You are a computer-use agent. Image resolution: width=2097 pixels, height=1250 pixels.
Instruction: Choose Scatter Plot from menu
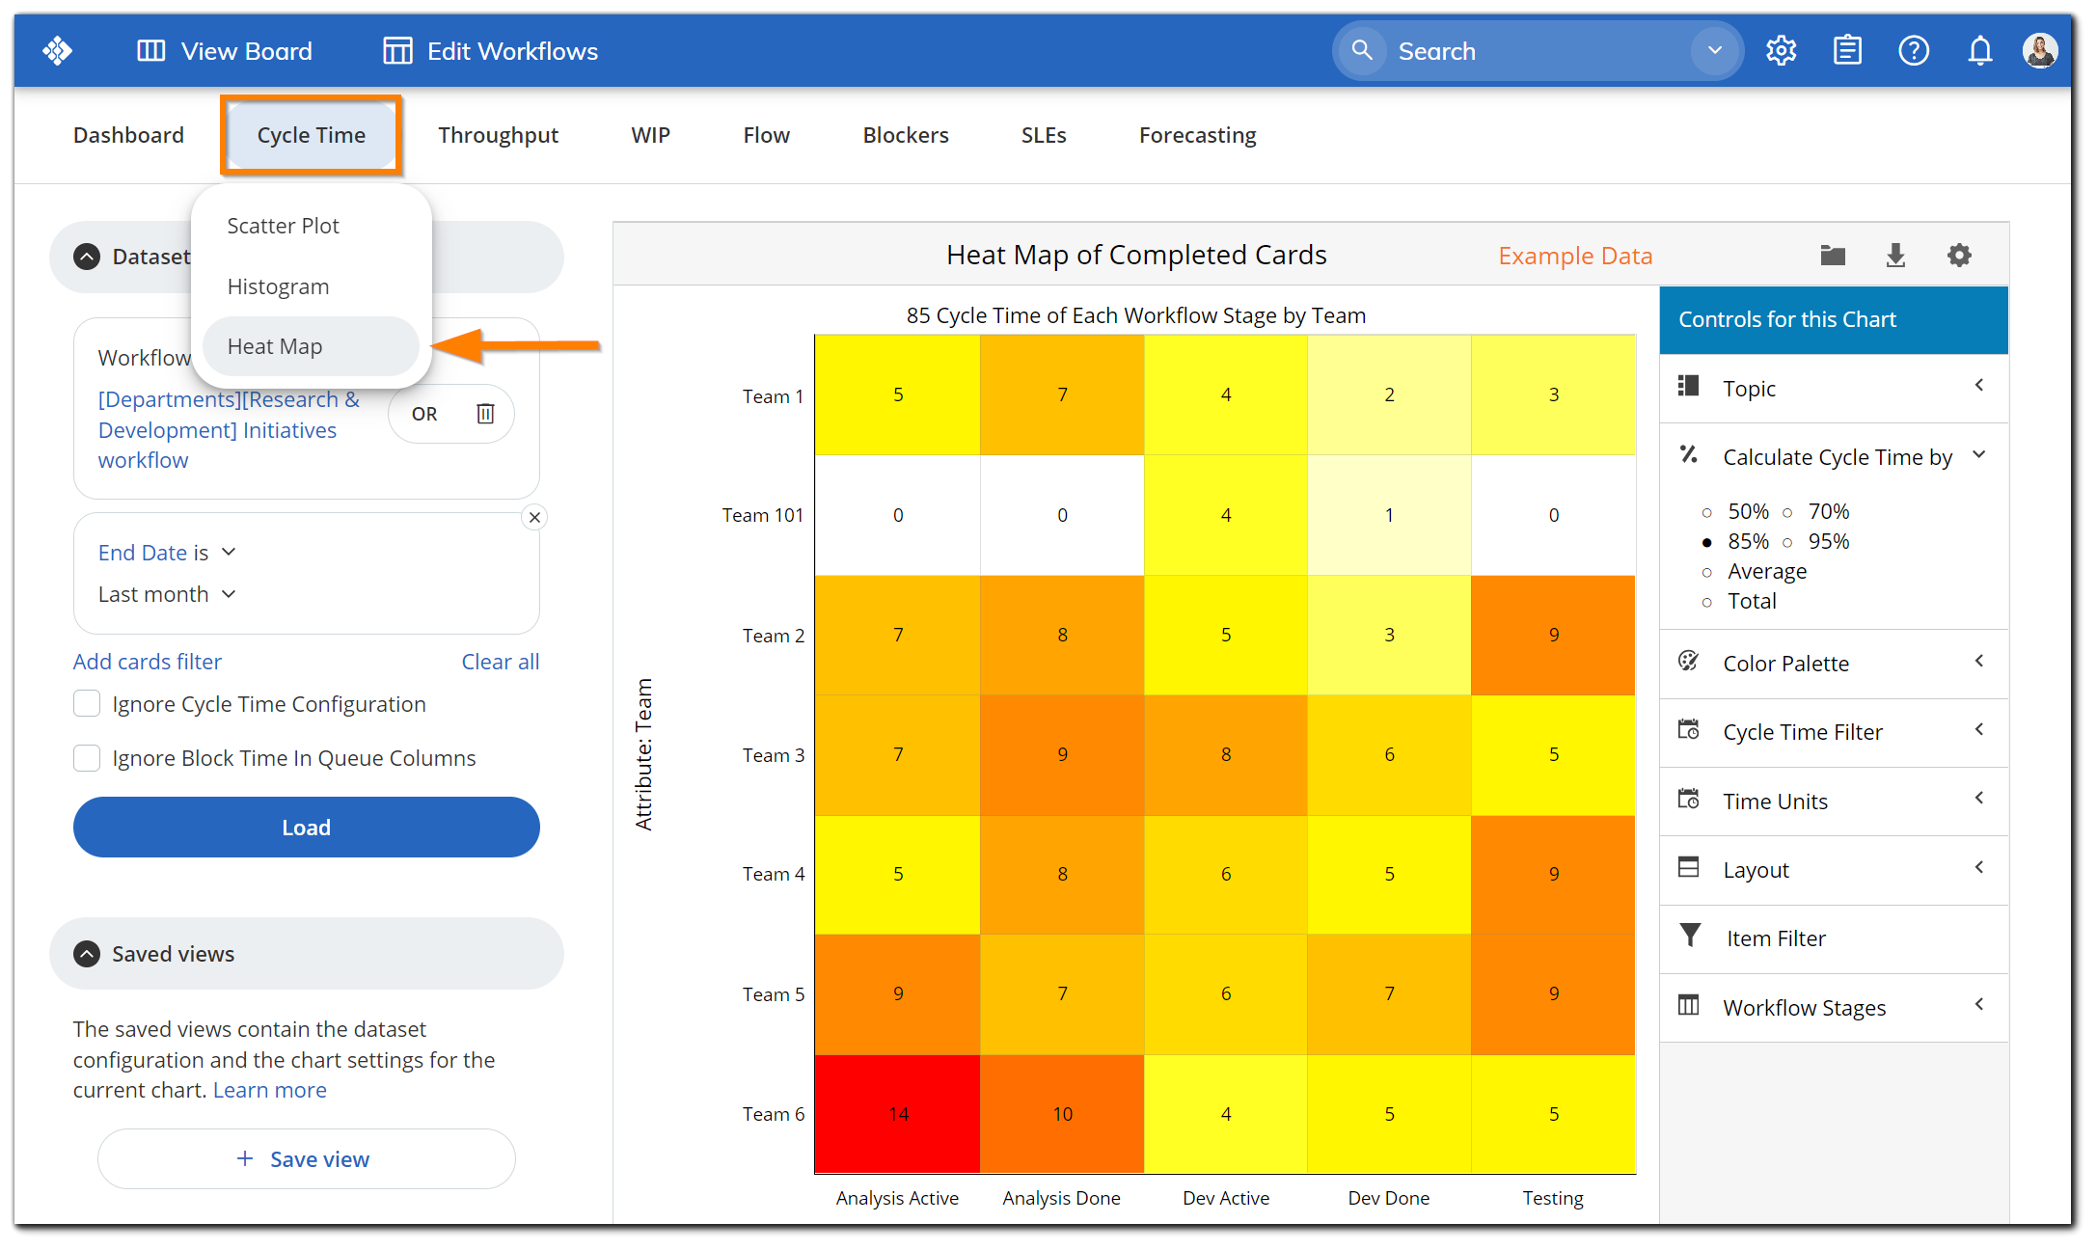pos(311,226)
